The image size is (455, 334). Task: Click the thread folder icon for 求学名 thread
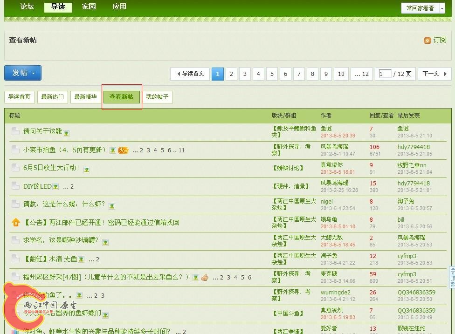tap(16, 241)
